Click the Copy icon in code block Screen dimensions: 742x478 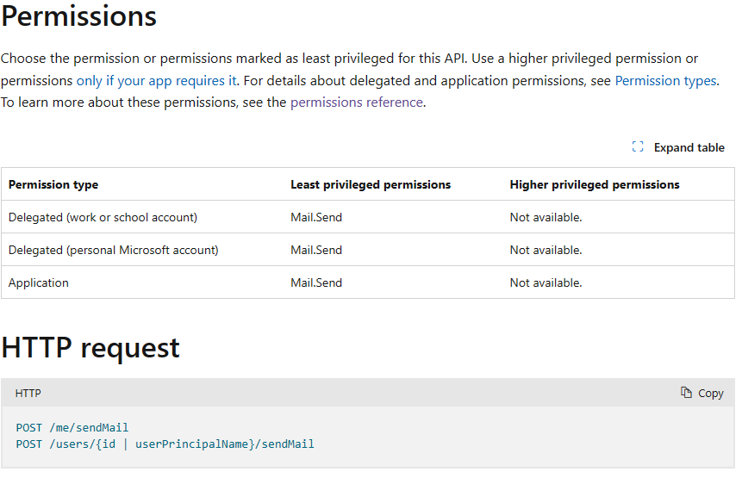(686, 393)
